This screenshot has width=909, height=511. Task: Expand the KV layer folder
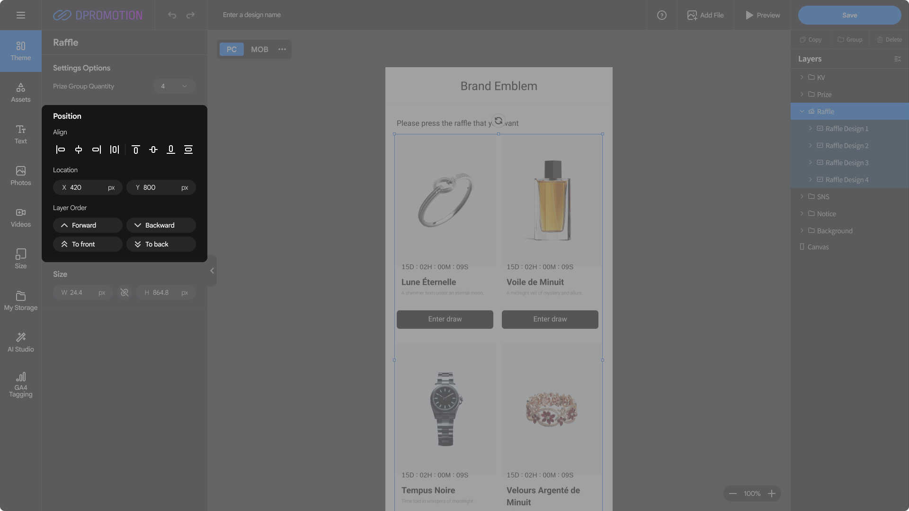coord(802,77)
